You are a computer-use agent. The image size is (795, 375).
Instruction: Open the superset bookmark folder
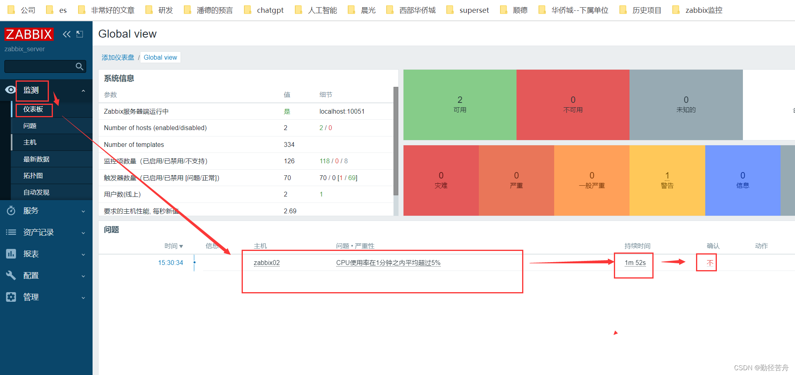(x=468, y=10)
